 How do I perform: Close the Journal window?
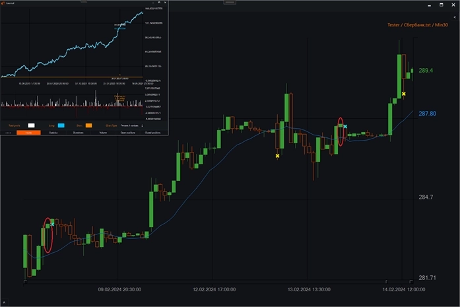tap(165, 3)
